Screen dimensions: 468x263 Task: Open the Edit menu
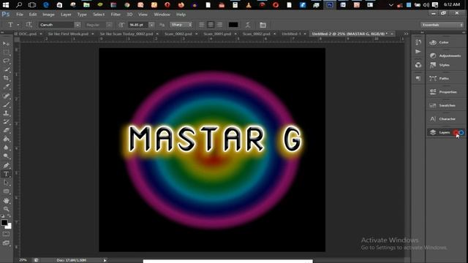click(33, 15)
